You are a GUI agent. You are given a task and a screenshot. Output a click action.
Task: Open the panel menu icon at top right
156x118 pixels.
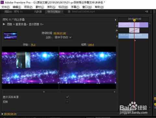pyautogui.click(x=147, y=11)
